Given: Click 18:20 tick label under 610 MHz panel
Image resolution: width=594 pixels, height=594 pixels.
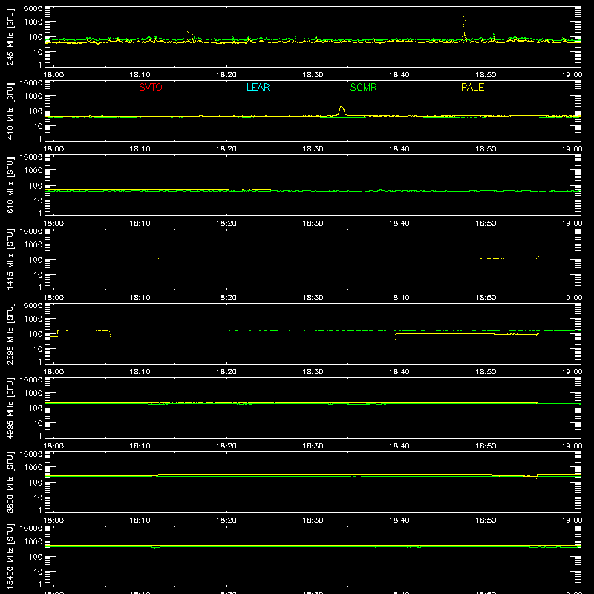Looking at the screenshot, I should pos(226,223).
